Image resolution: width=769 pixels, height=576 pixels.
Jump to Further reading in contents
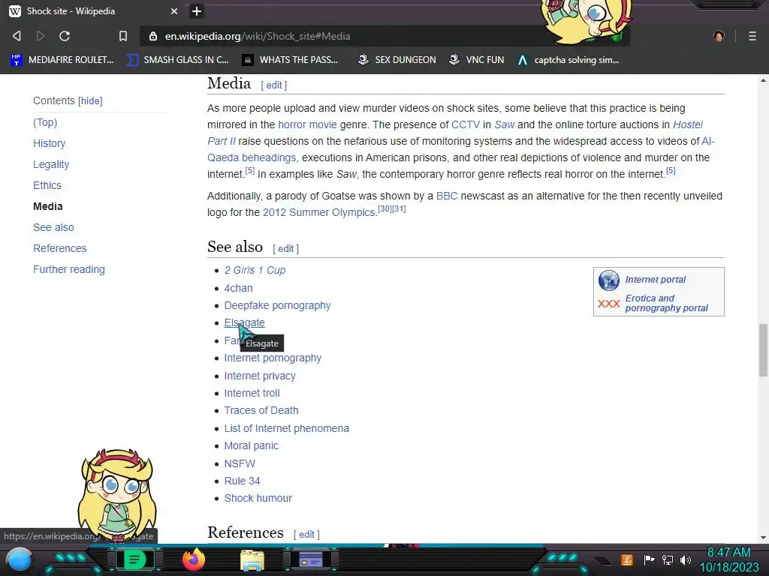(x=69, y=270)
